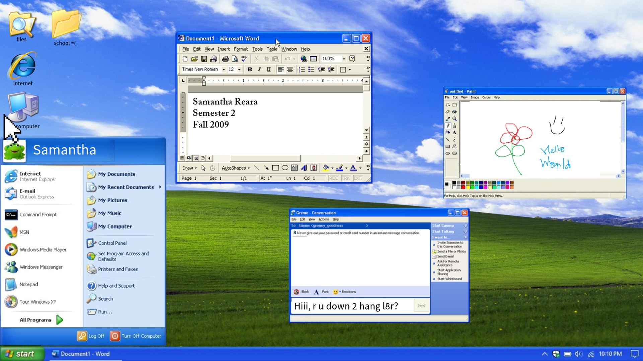Toggle Bold formatting in Word
Viewport: 643px width, 361px height.
[249, 69]
